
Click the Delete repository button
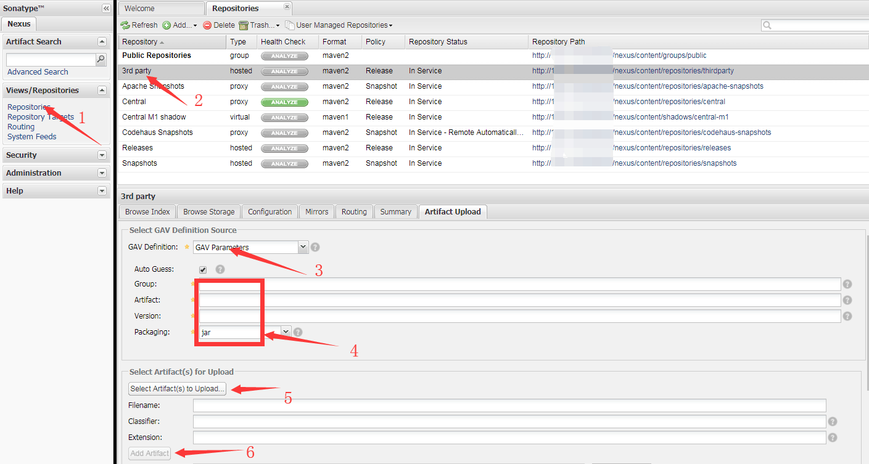click(x=219, y=25)
